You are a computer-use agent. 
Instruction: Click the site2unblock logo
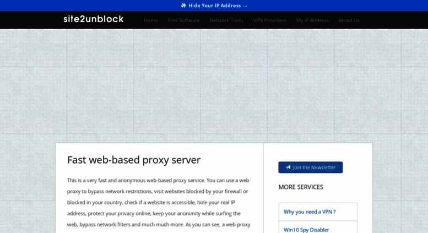click(93, 19)
